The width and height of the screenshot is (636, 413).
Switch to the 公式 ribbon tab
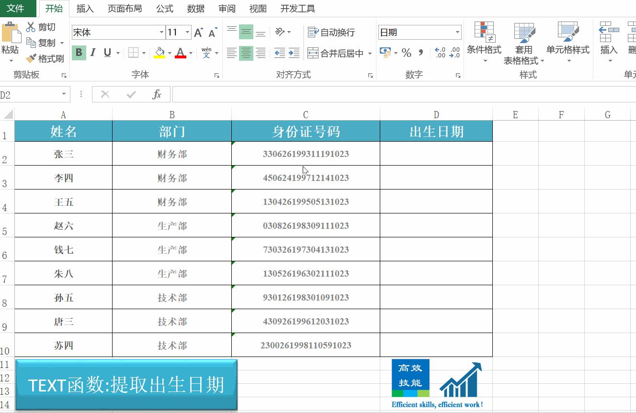[x=164, y=8]
